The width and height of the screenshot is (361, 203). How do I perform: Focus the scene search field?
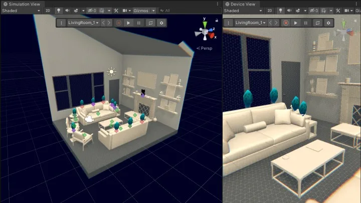click(190, 11)
